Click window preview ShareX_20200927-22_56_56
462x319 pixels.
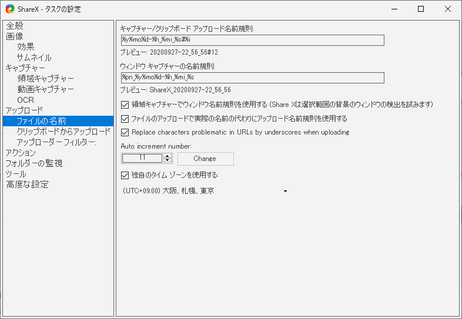coord(190,90)
